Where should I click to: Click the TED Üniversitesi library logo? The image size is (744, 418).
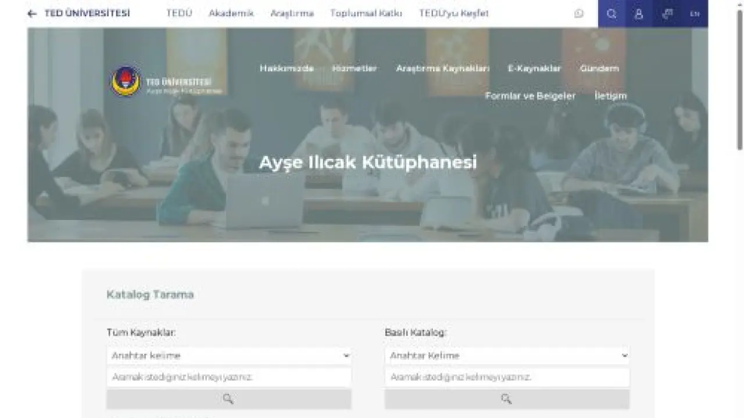(167, 81)
